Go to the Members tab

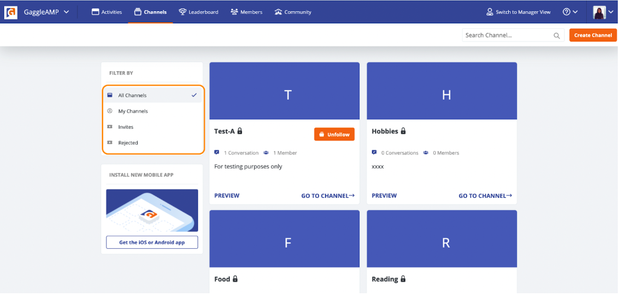coord(247,12)
